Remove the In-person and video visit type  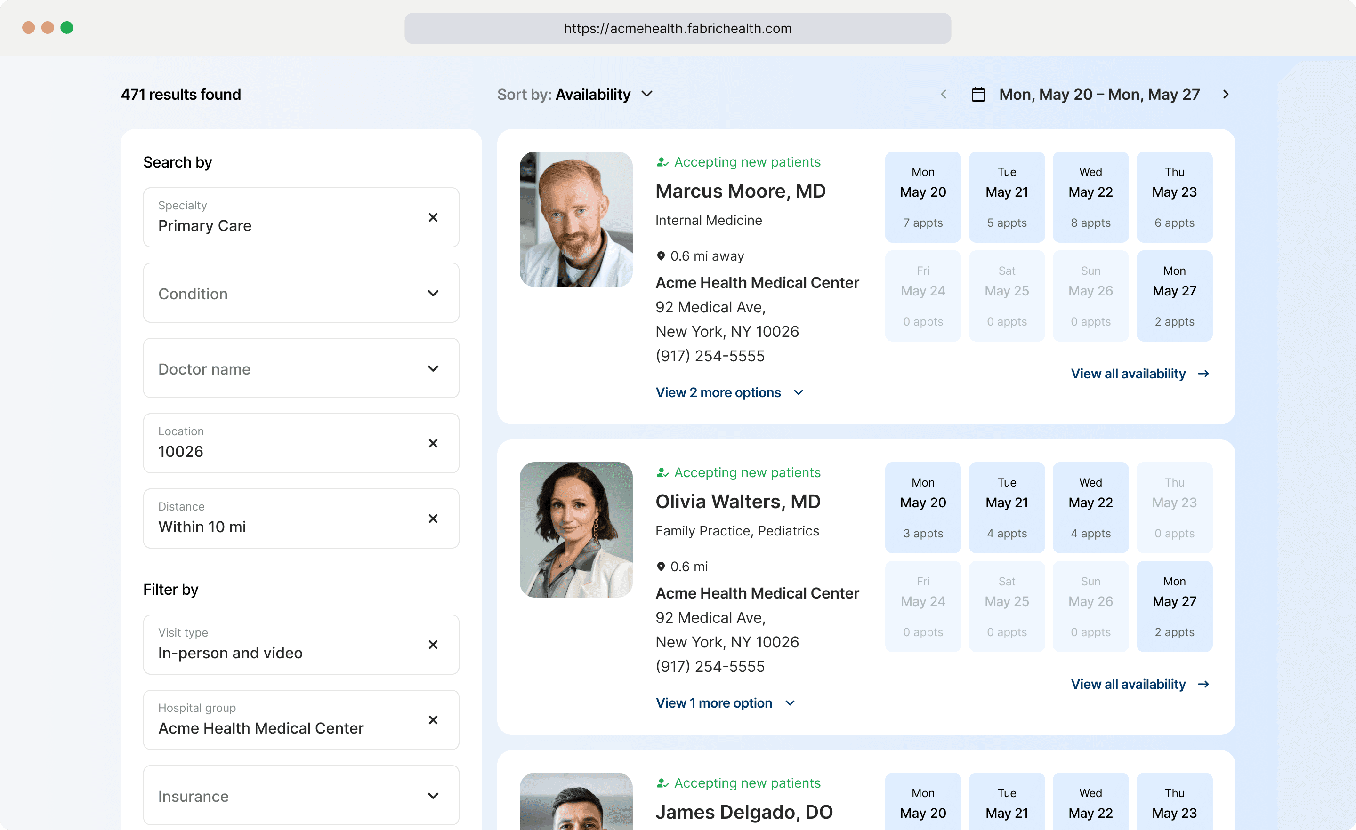coord(433,645)
